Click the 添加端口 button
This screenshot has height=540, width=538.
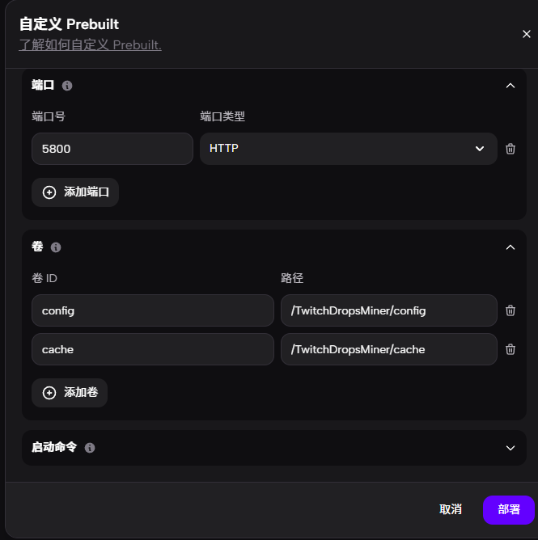point(75,192)
